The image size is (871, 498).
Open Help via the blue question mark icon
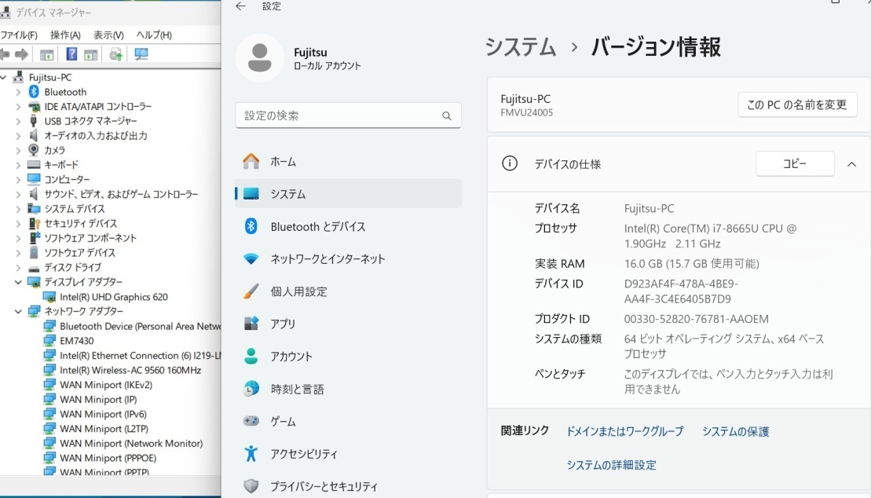click(x=71, y=54)
